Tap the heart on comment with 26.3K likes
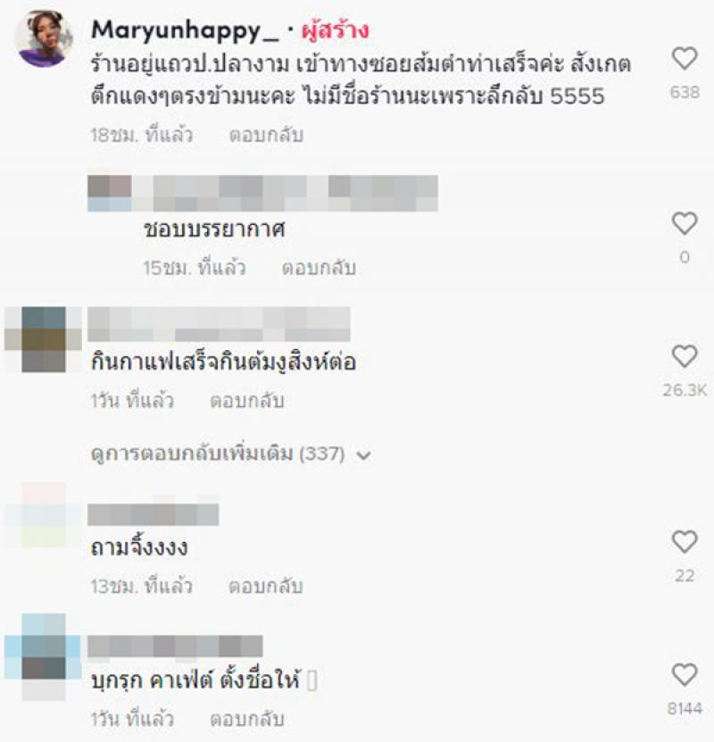The height and width of the screenshot is (742, 714). [x=685, y=357]
